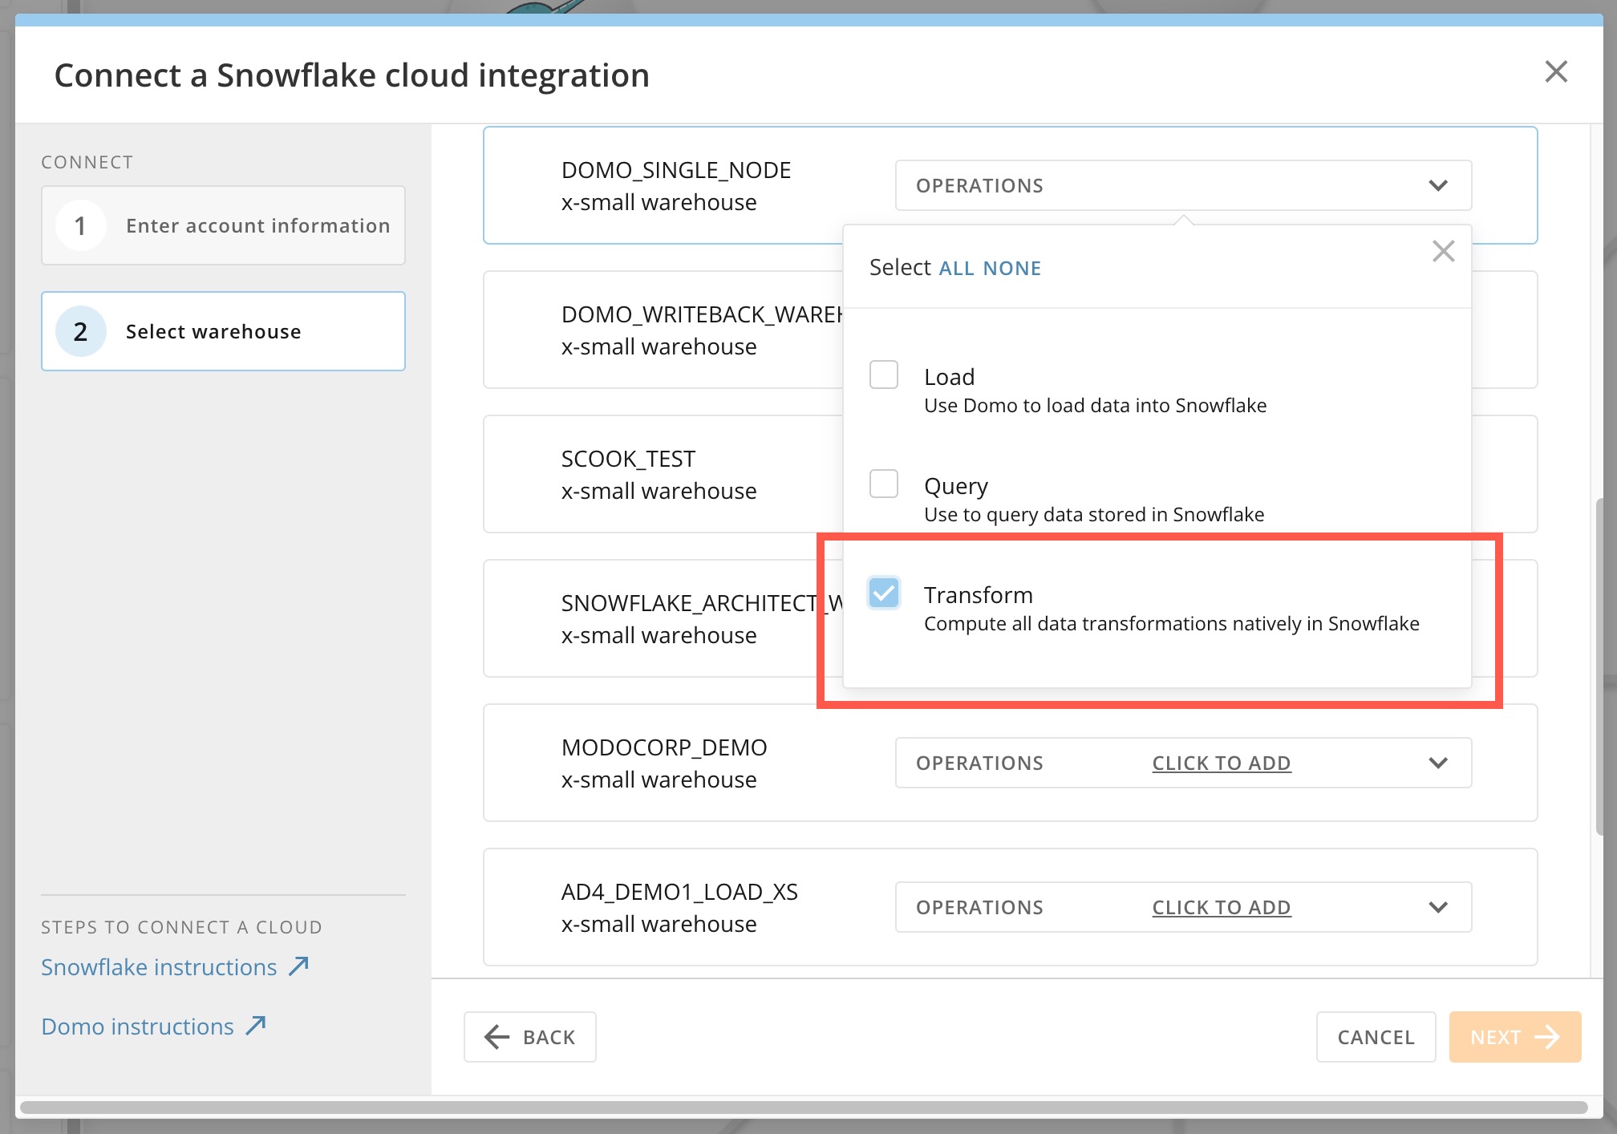Screen dimensions: 1617x1134
Task: Close the operations selection popup
Action: [x=1444, y=251]
